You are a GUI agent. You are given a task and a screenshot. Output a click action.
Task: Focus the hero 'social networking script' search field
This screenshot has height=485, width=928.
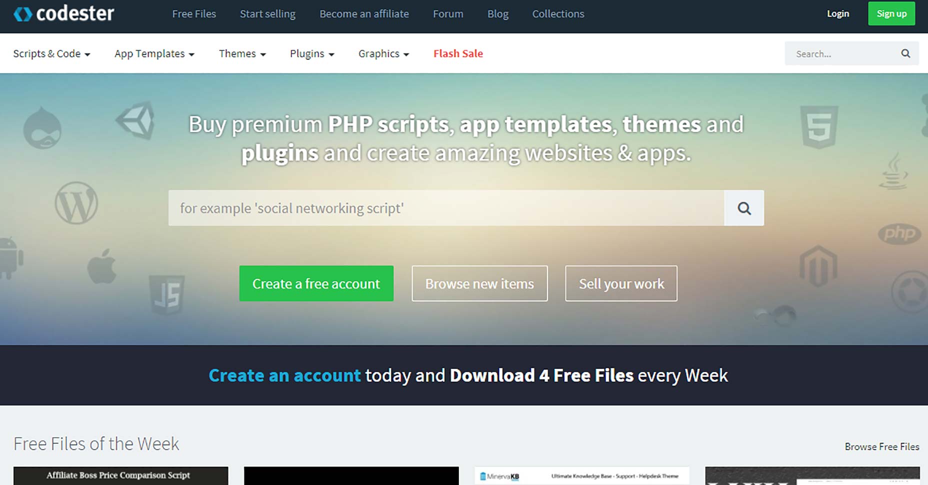[445, 208]
